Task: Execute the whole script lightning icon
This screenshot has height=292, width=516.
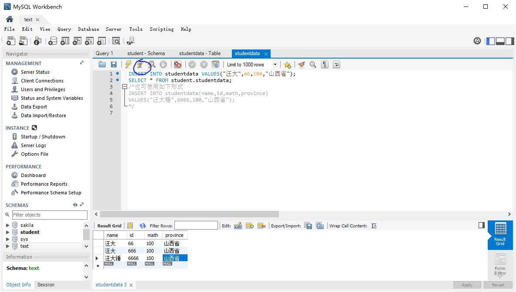Action: (x=128, y=65)
